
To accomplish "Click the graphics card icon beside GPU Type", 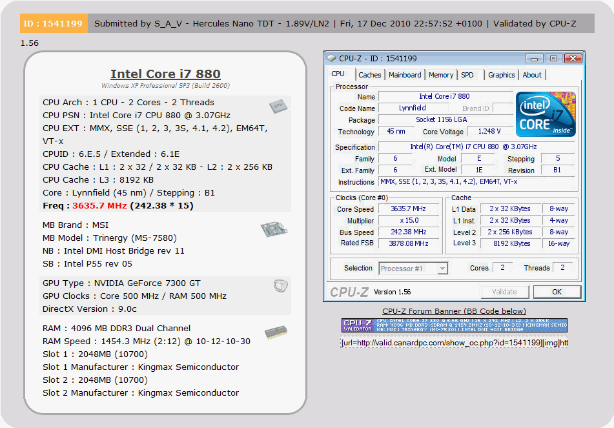I will [281, 286].
